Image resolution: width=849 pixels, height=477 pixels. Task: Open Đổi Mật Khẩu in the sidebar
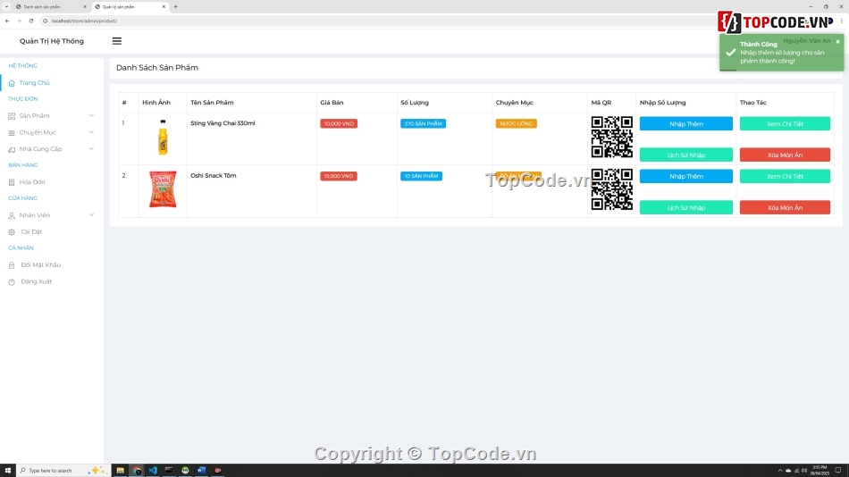(x=40, y=264)
